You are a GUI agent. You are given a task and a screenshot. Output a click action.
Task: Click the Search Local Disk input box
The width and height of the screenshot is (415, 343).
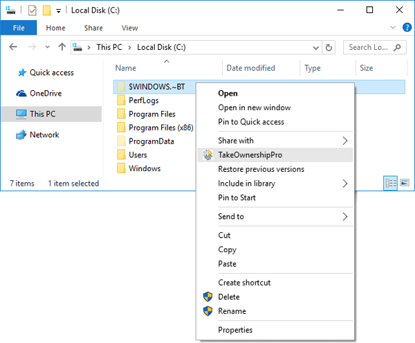pyautogui.click(x=370, y=47)
